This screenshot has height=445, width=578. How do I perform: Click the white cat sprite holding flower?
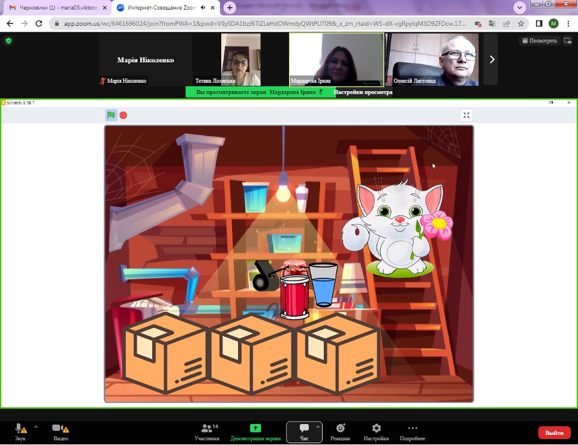(398, 228)
